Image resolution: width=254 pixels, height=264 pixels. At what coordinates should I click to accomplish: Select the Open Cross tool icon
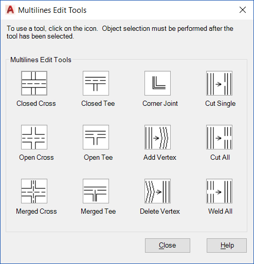tap(34, 137)
